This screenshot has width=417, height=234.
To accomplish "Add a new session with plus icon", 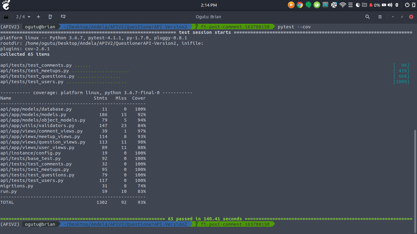I will pyautogui.click(x=38, y=17).
